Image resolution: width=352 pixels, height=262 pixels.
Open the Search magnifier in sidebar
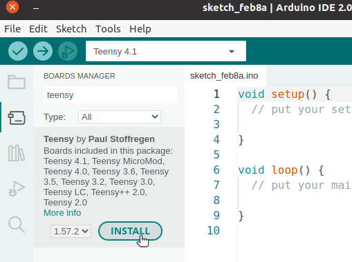click(x=17, y=225)
